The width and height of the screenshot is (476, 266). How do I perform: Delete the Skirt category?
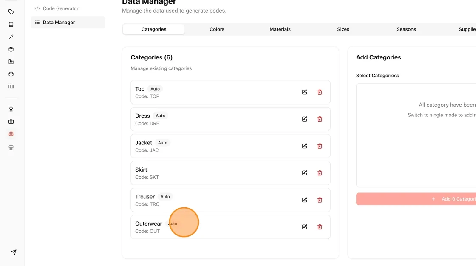coord(320,173)
